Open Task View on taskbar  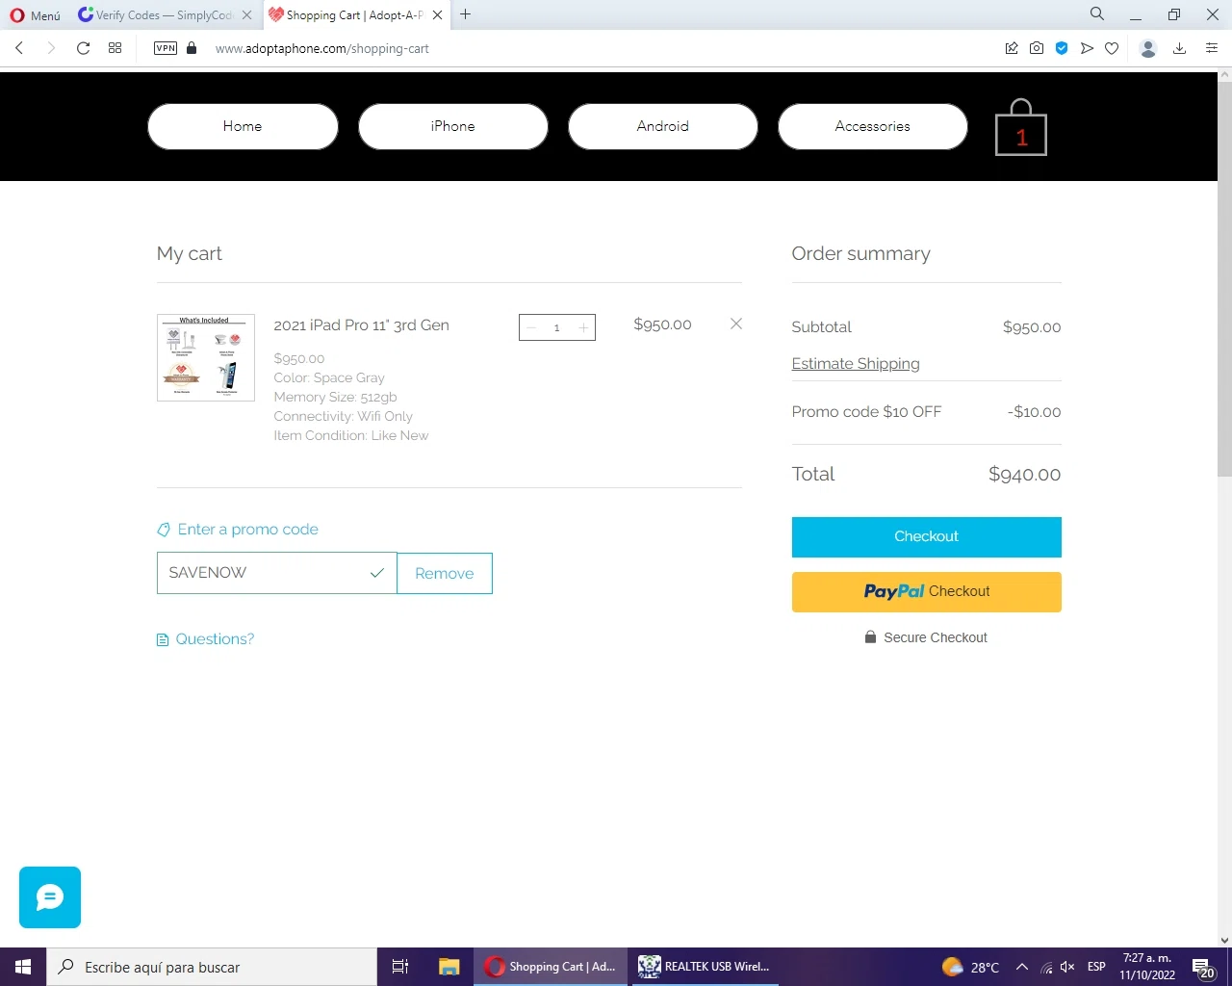coord(400,967)
